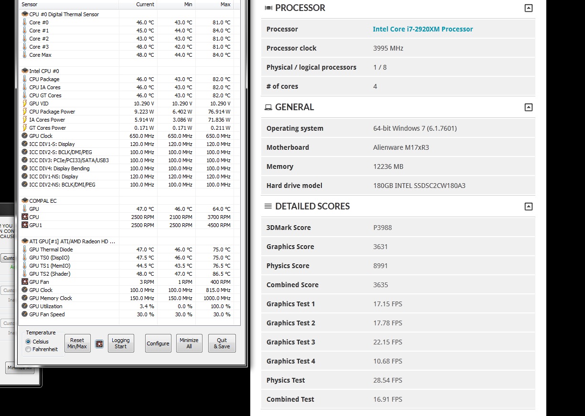Click the Intel CPU #0 group chip icon
585x416 pixels.
pyautogui.click(x=25, y=71)
